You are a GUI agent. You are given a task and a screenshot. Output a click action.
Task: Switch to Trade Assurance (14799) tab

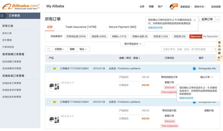81,27
